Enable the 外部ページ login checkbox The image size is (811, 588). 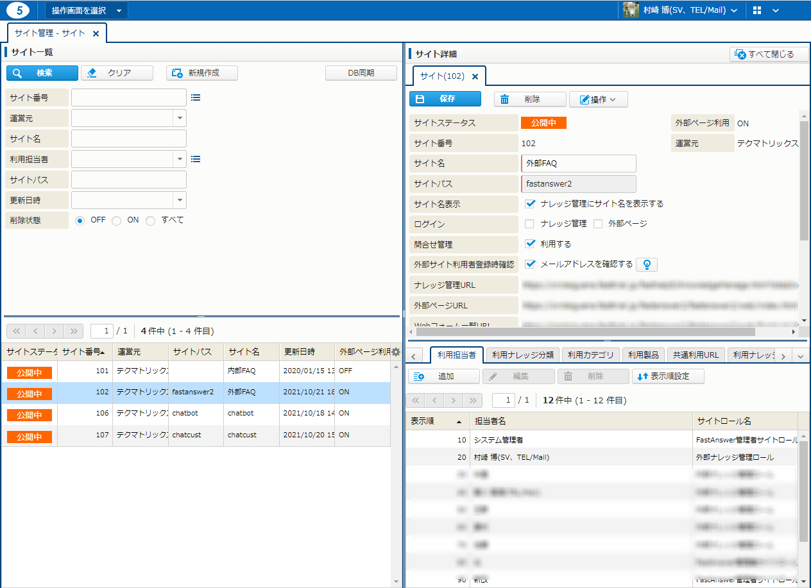click(x=598, y=224)
